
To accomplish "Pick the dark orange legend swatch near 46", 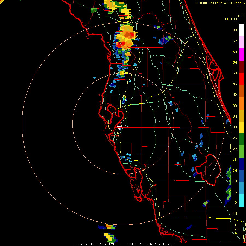I will click(241, 91).
